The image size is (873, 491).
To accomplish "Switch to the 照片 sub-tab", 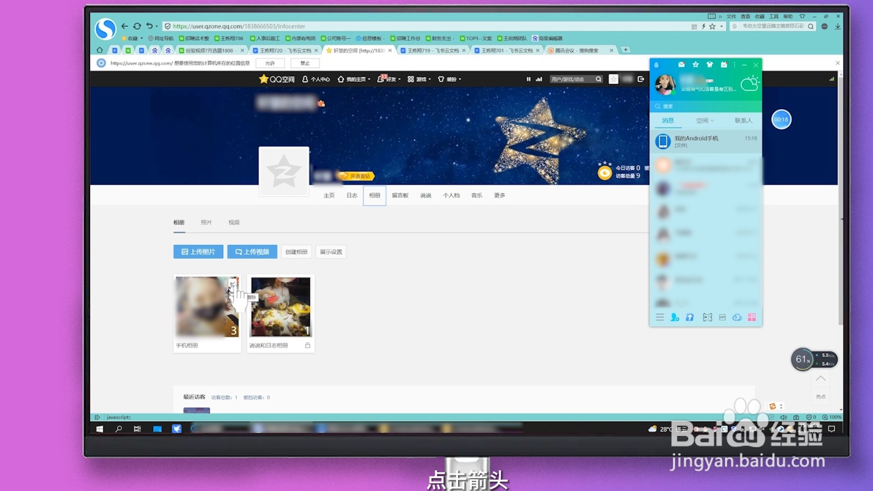I will tap(206, 223).
